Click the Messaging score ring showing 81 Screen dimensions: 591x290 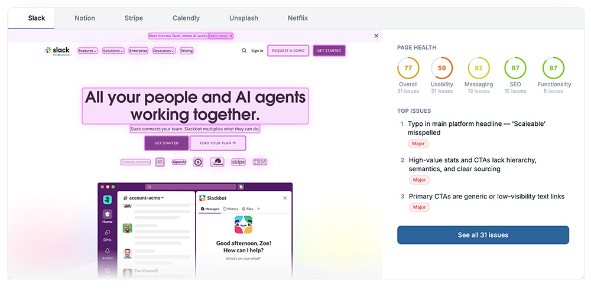coord(479,68)
